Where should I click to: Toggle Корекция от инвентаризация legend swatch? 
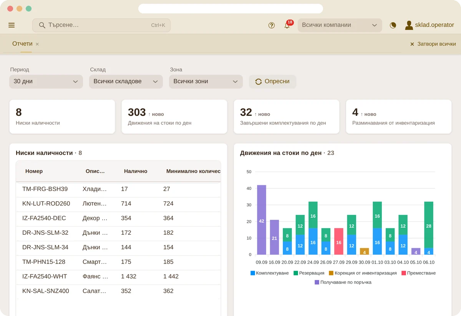(331, 273)
